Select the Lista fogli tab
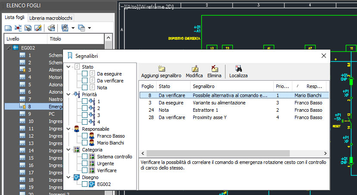The width and height of the screenshot is (357, 195). tap(15, 18)
